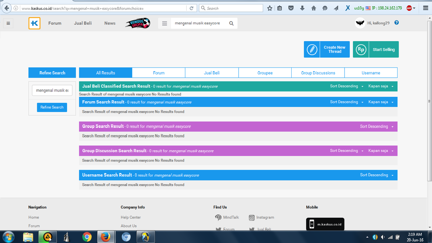The image size is (432, 243).
Task: Switch to the Jual Beli results tab
Action: coord(212,73)
